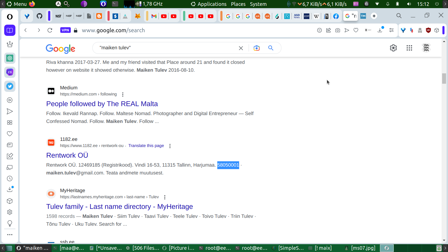This screenshot has height=252, width=448.
Task: Open the Player icon in the sidebar
Action: pos(10,100)
